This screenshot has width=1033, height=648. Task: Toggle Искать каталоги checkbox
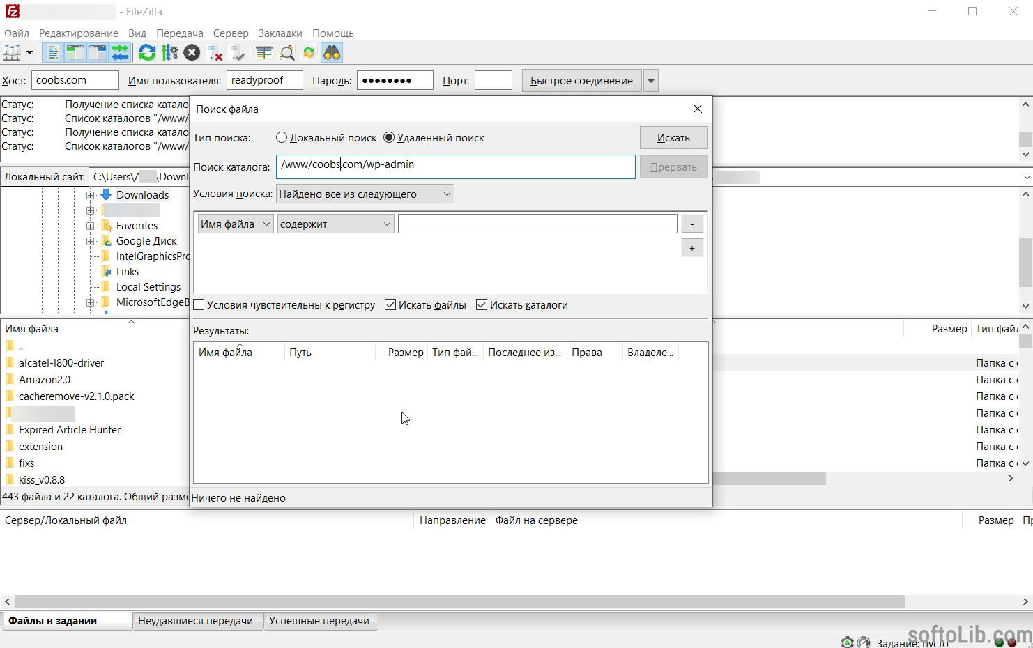482,305
